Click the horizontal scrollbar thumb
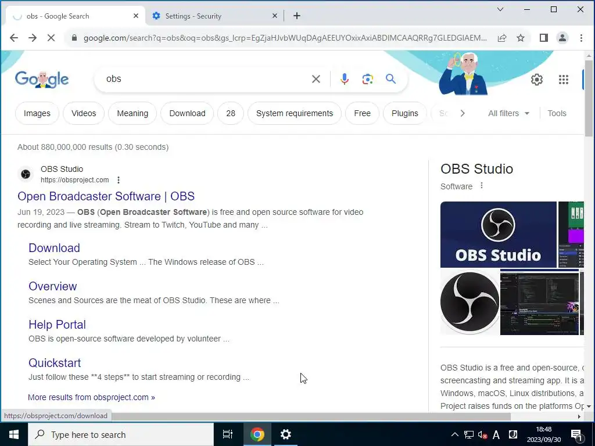Screen dimensions: 595x446 (x=311, y=416)
